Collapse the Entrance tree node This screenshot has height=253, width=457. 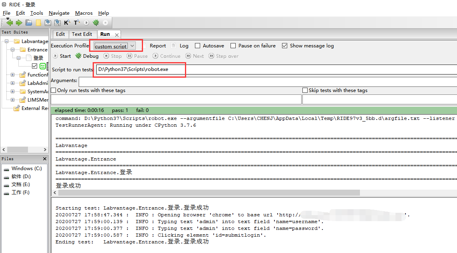tap(13, 49)
